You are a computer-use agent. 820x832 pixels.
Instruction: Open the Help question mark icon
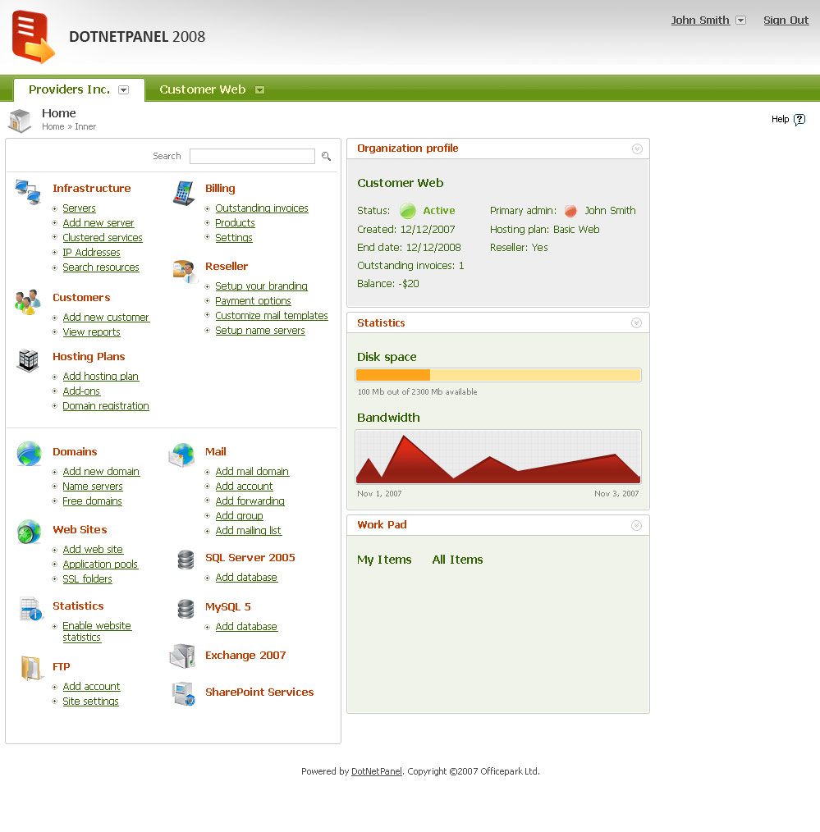[799, 120]
